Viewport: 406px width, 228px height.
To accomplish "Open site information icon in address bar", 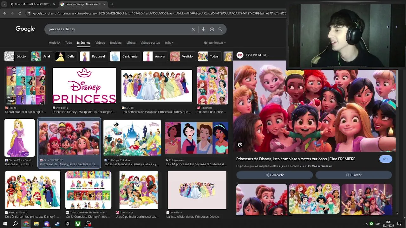I will tap(29, 13).
